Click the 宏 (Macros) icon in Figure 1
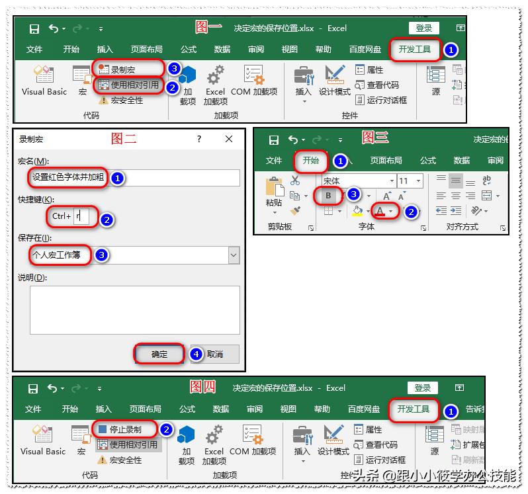The height and width of the screenshot is (494, 528). pyautogui.click(x=83, y=81)
